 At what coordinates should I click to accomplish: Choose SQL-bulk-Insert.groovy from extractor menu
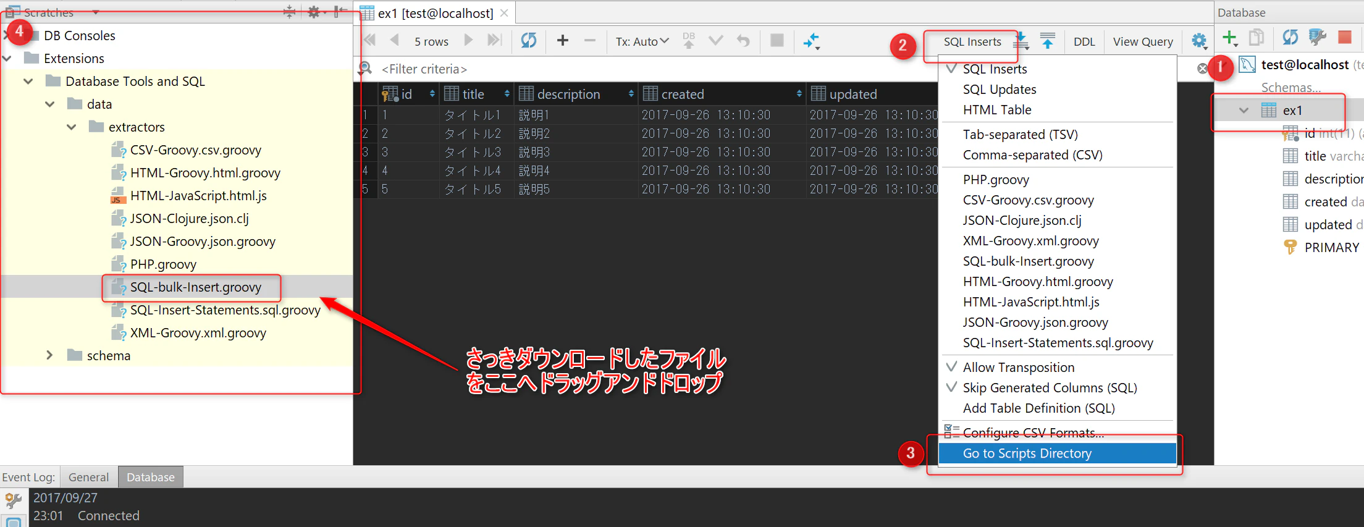click(x=1028, y=261)
